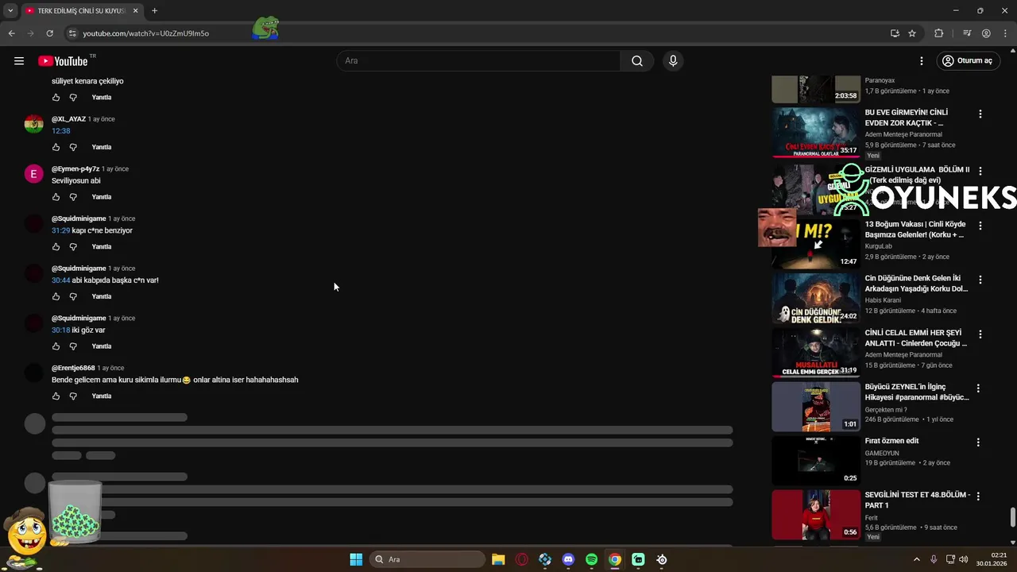The image size is (1017, 572).
Task: Go to YouTube home via logo
Action: click(x=63, y=61)
